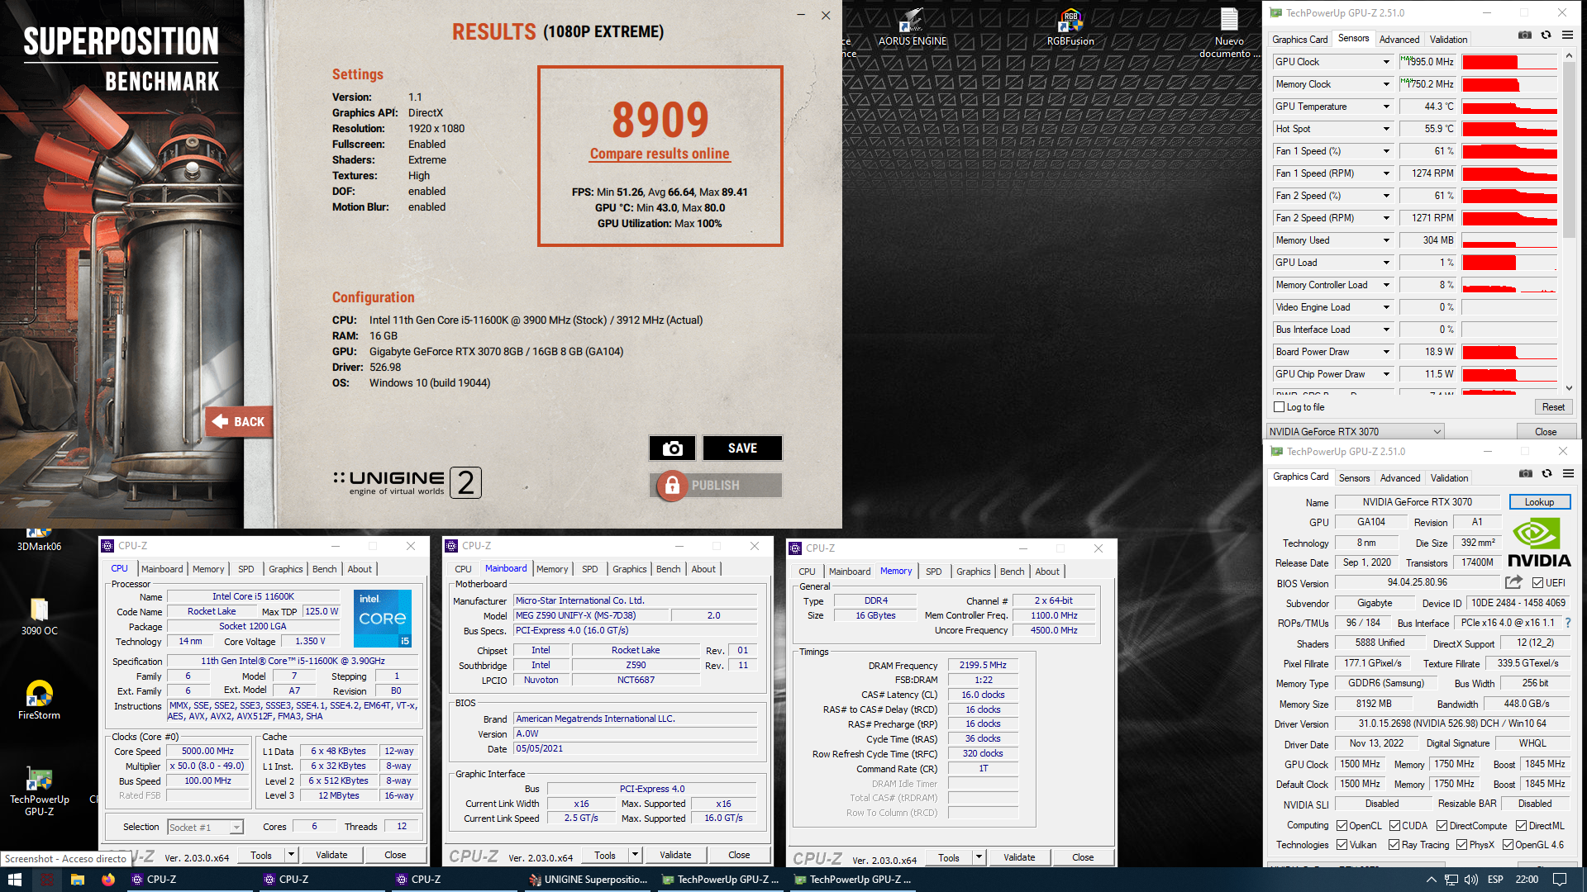This screenshot has width=1587, height=892.
Task: Click UNIGINE Superposition taskbar entry
Action: click(x=589, y=880)
